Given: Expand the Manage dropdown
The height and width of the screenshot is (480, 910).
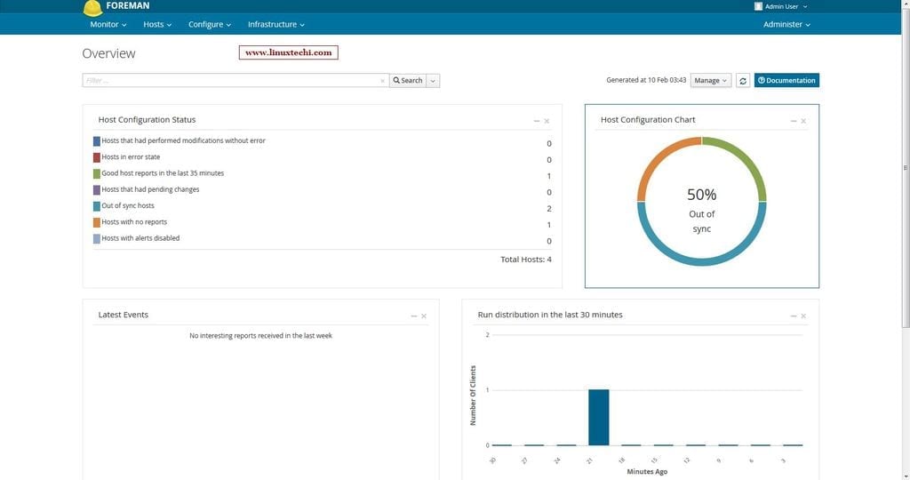Looking at the screenshot, I should (710, 81).
